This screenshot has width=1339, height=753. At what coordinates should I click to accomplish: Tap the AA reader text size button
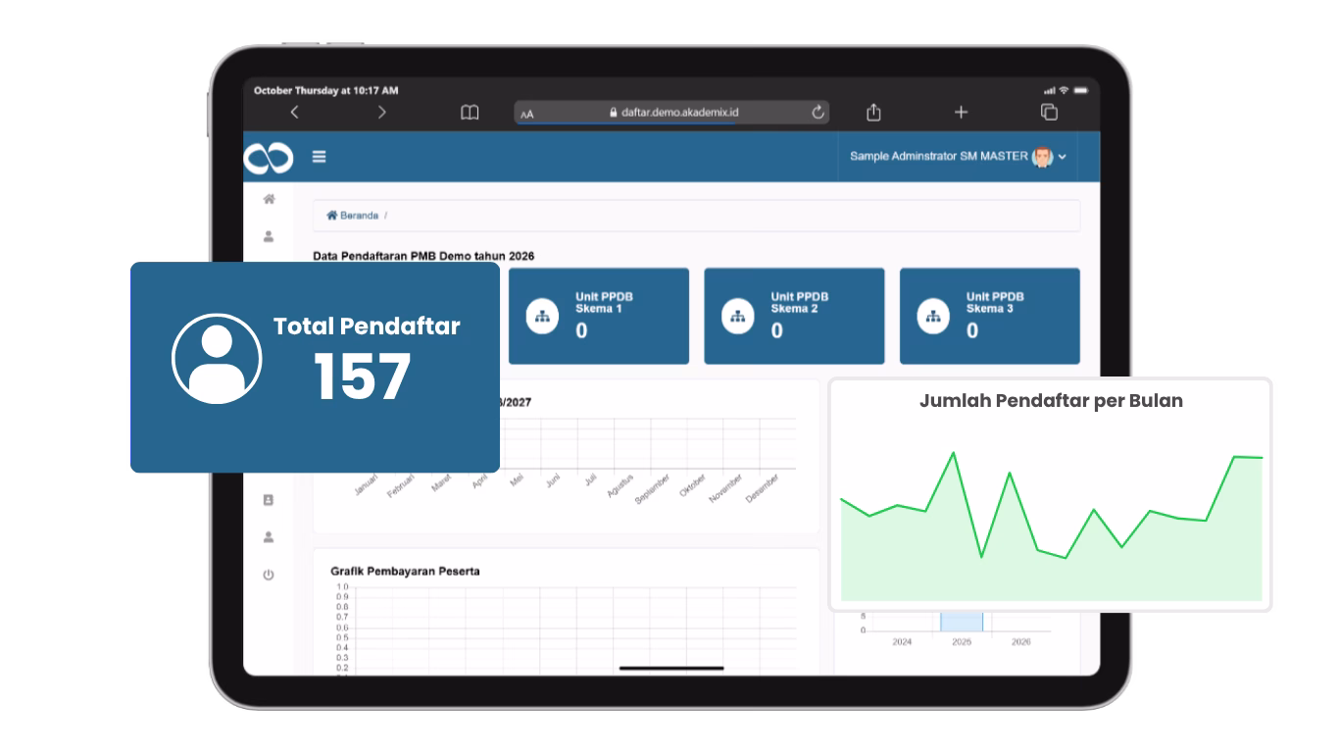[527, 114]
